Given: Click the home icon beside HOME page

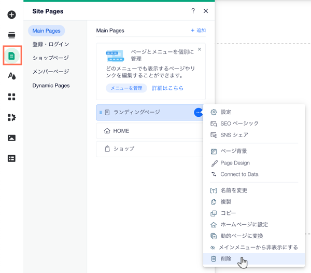Looking at the screenshot, I should (x=107, y=131).
